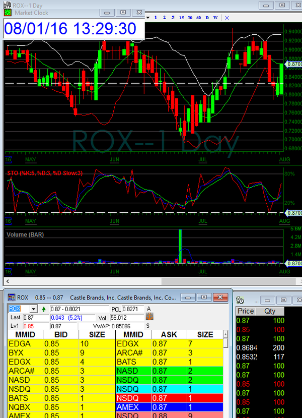
Task: Click the BID column header
Action: coord(60,334)
